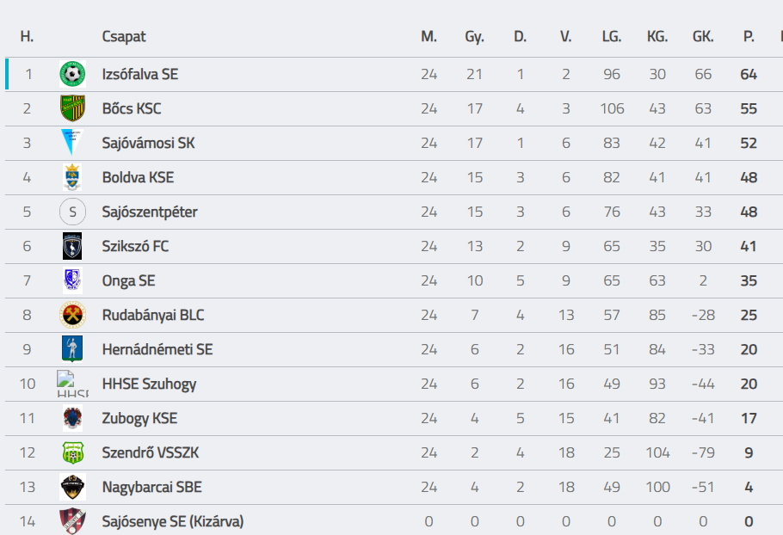Open the Onga SE team page
783x535 pixels.
click(x=128, y=281)
